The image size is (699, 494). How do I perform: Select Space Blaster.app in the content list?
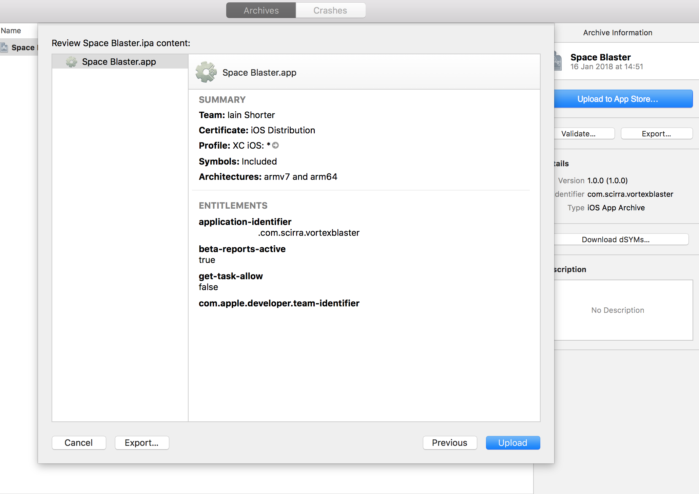pos(119,62)
